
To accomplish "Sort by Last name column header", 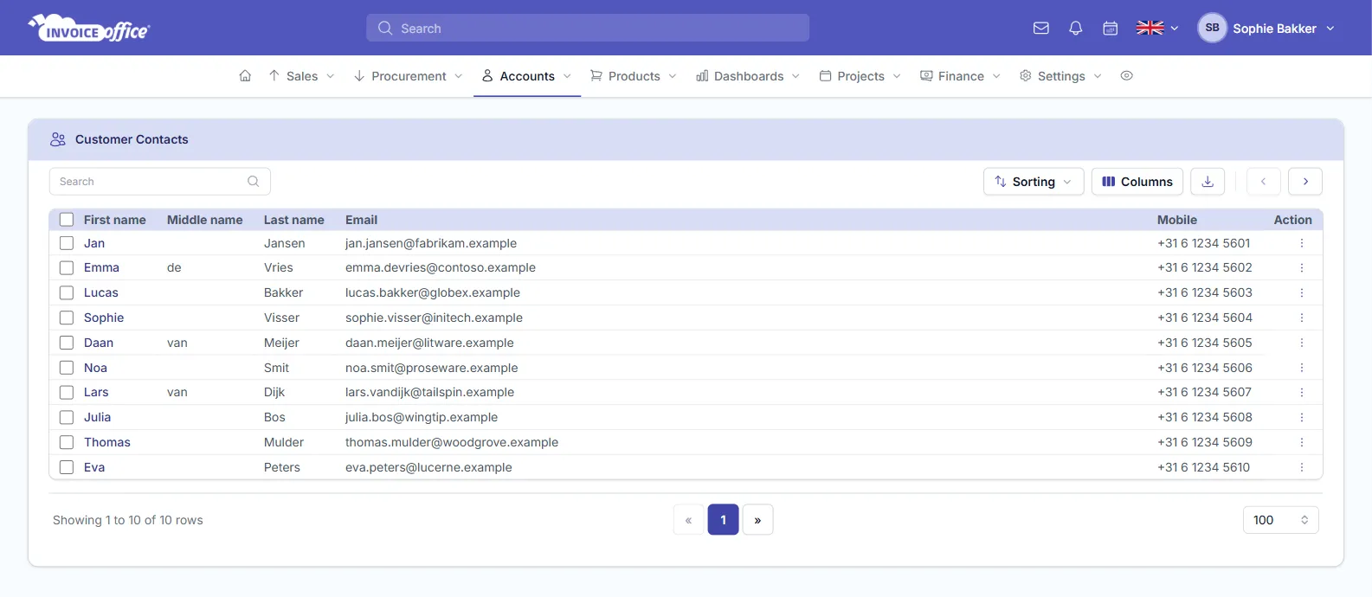I will point(294,220).
